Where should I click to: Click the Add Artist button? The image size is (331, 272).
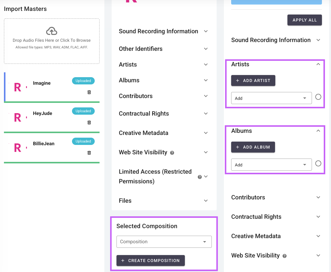tap(253, 80)
